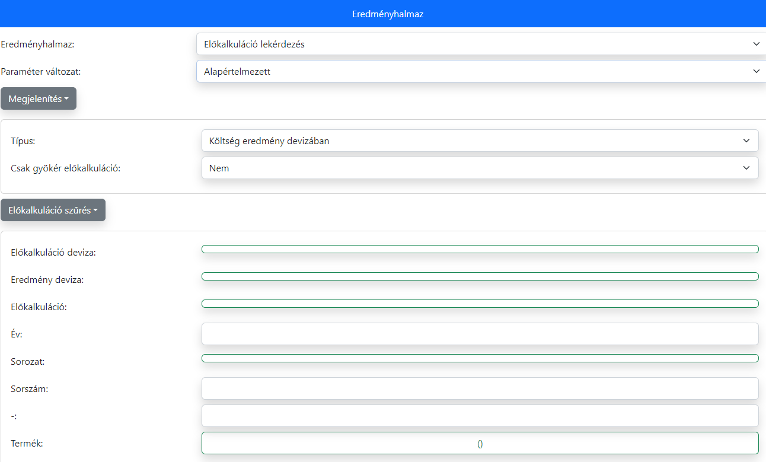766x462 pixels.
Task: Open the Paraméter változat dropdown
Action: (x=481, y=71)
